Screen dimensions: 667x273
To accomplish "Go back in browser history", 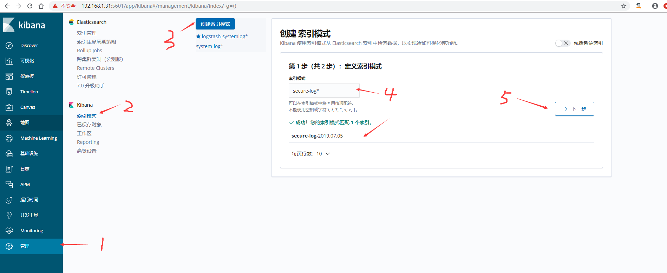I will click(7, 6).
